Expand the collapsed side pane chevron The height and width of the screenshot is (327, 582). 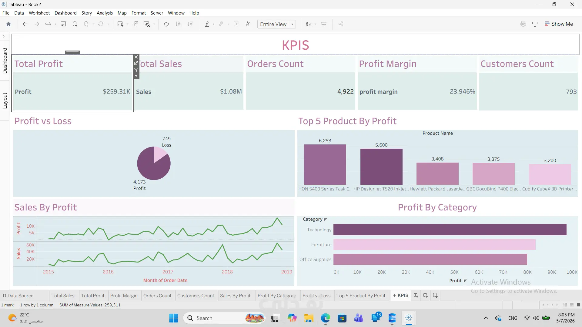coord(4,36)
